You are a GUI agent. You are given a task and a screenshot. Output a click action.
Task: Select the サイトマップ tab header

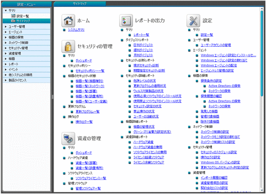tap(80, 4)
